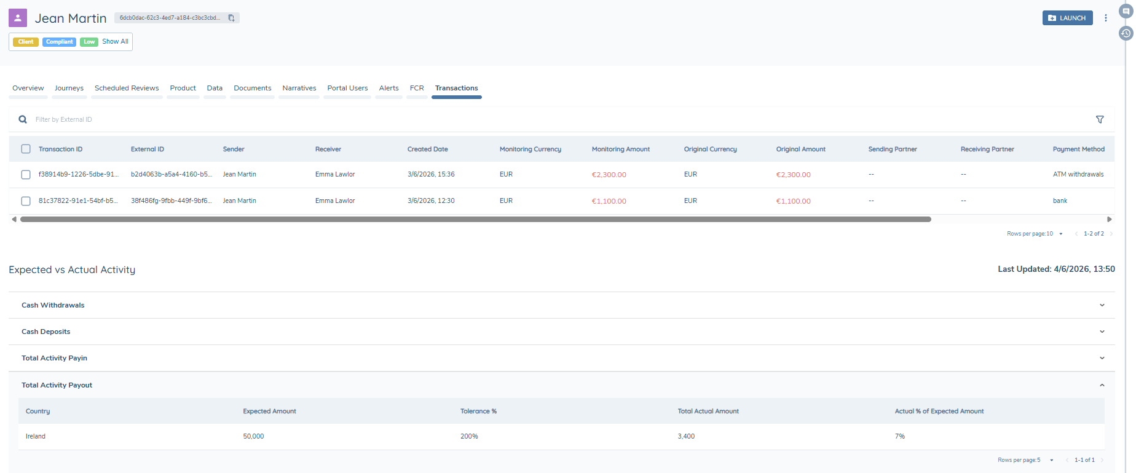Open the history clock icon
1136x473 pixels.
pyautogui.click(x=1126, y=33)
